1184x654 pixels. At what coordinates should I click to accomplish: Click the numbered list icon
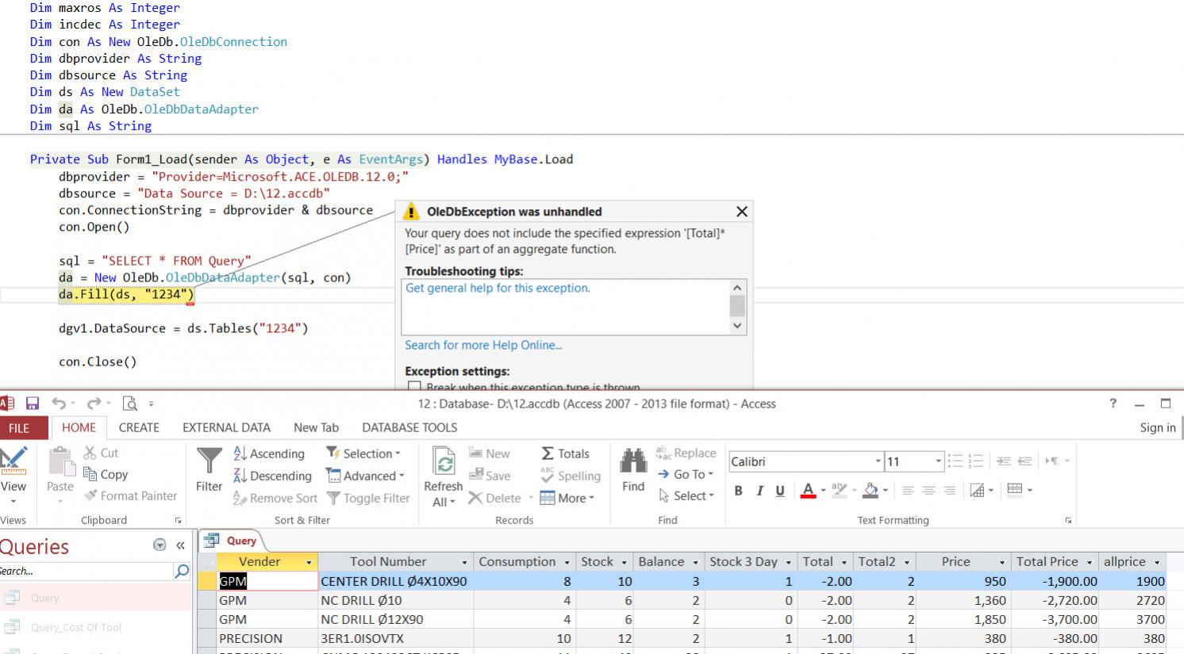point(976,461)
